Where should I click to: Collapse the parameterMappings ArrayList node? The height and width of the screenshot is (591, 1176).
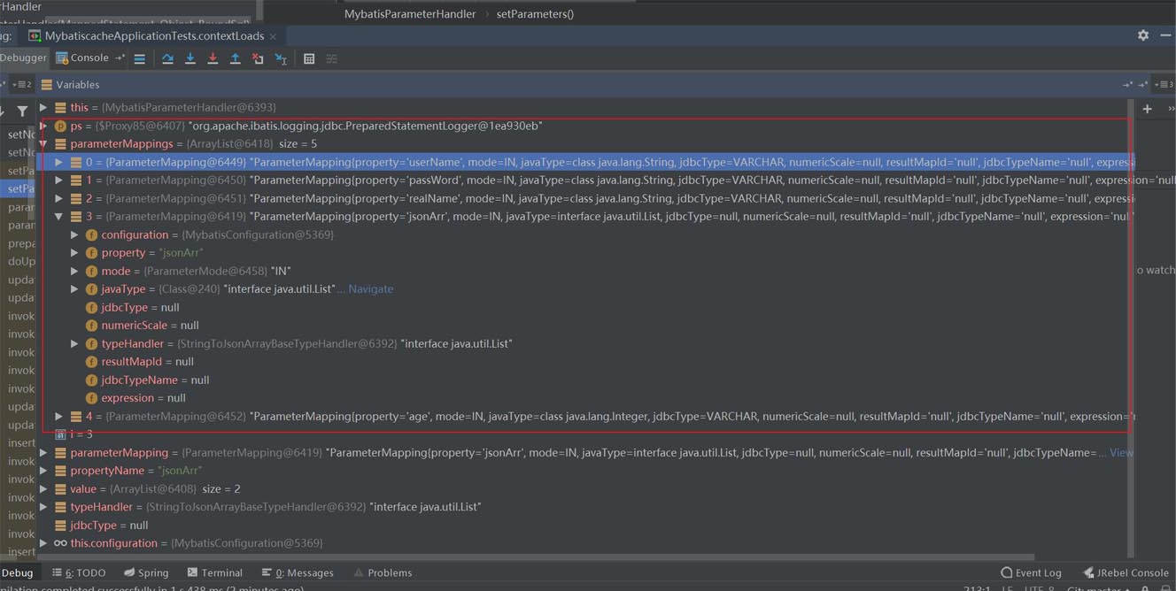click(x=43, y=143)
